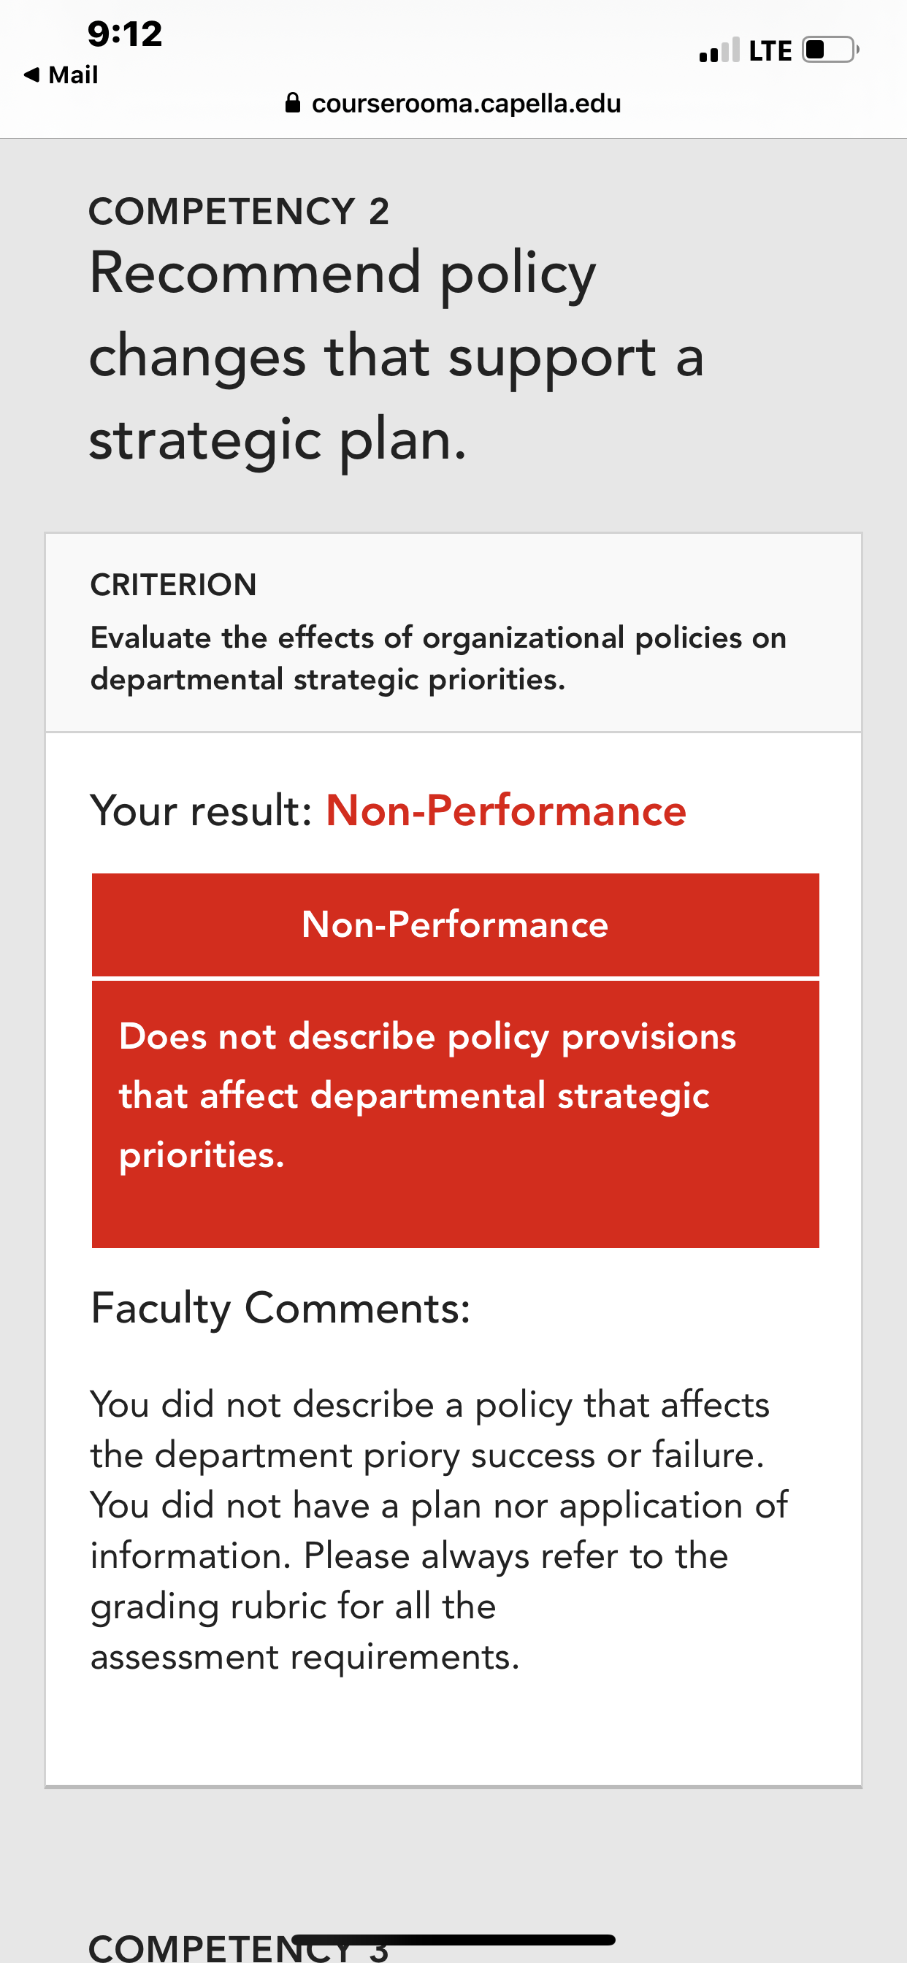Tap the home indicator bar at bottom
Screen dimensions: 907x1963
(x=453, y=1940)
